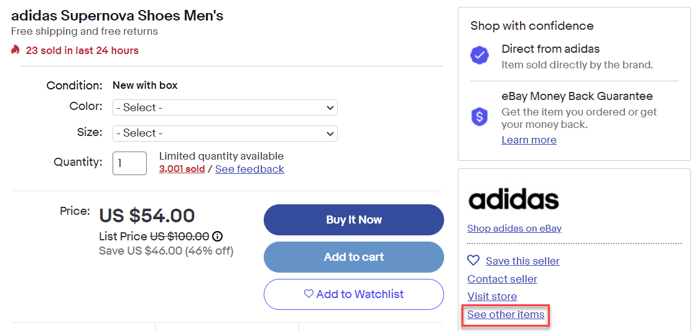Click the List Price info icon
The image size is (696, 331).
point(218,237)
